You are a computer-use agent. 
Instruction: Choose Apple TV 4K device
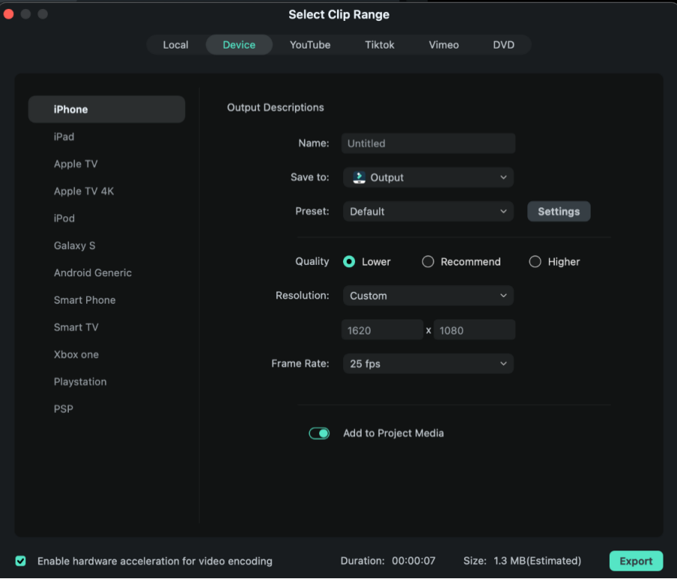click(84, 192)
